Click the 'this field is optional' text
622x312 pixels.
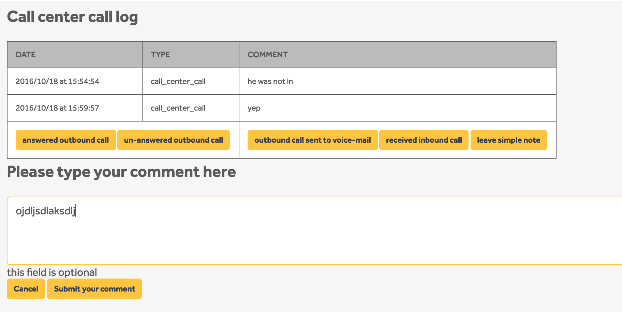[x=52, y=272]
